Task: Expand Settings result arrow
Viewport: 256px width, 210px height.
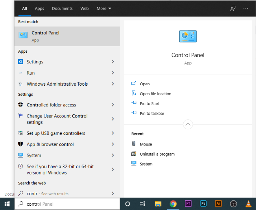Action: (x=113, y=62)
